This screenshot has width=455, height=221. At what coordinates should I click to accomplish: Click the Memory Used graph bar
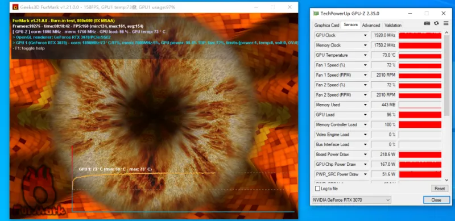coord(420,105)
